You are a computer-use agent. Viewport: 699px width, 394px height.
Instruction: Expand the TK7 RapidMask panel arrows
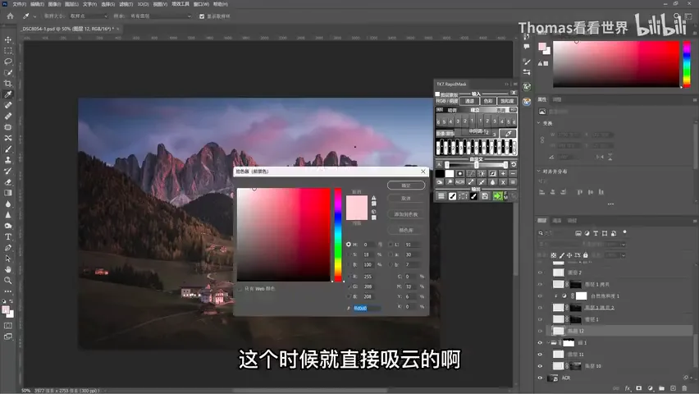pos(506,84)
